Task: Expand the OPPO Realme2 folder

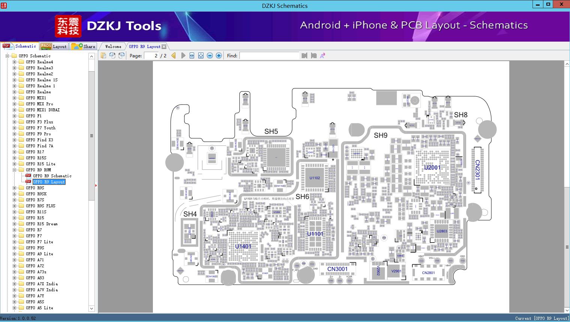Action: click(x=14, y=74)
